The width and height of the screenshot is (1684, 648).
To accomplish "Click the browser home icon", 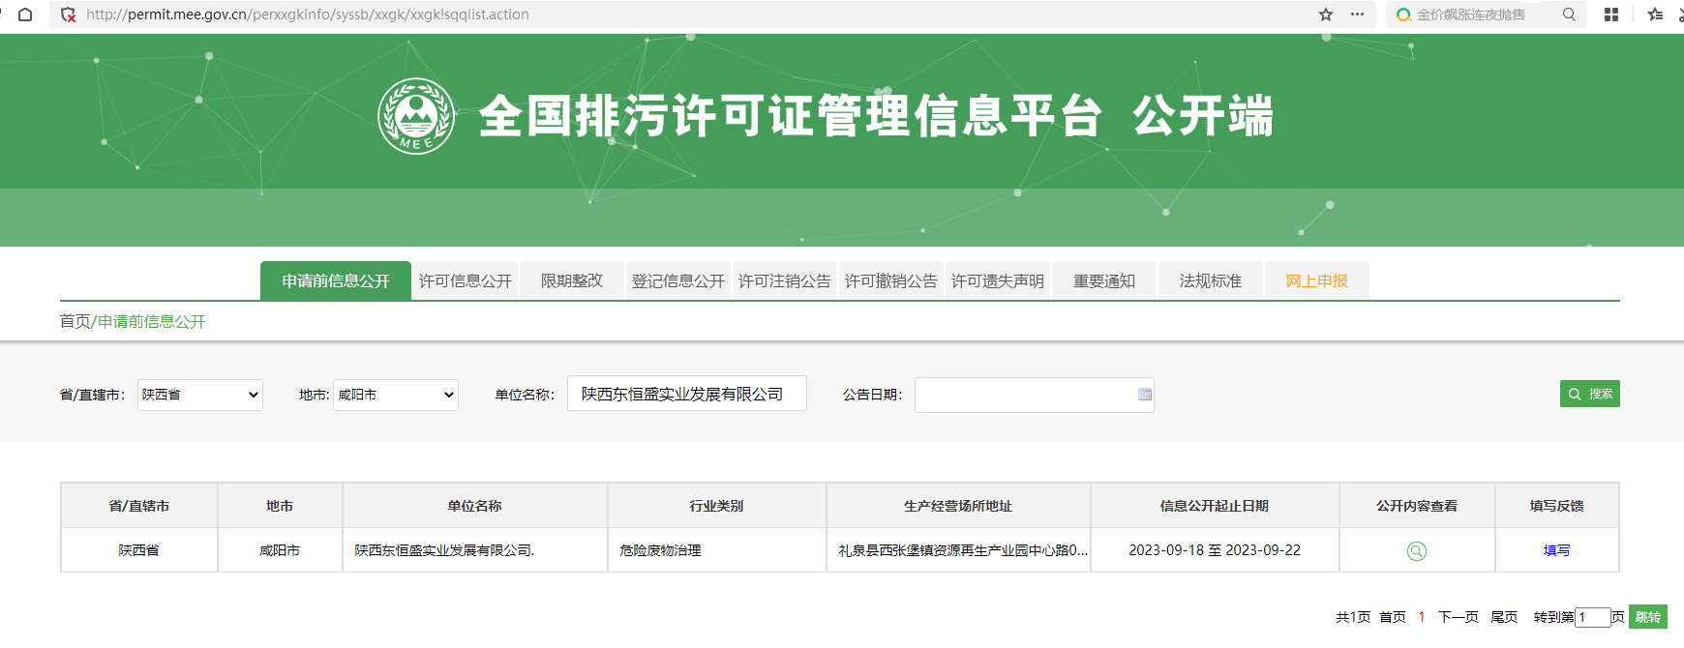I will pyautogui.click(x=25, y=15).
